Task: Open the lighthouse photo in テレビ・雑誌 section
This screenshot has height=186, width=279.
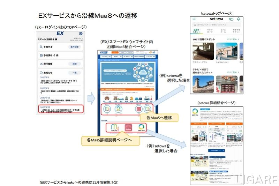Action: 203,84
